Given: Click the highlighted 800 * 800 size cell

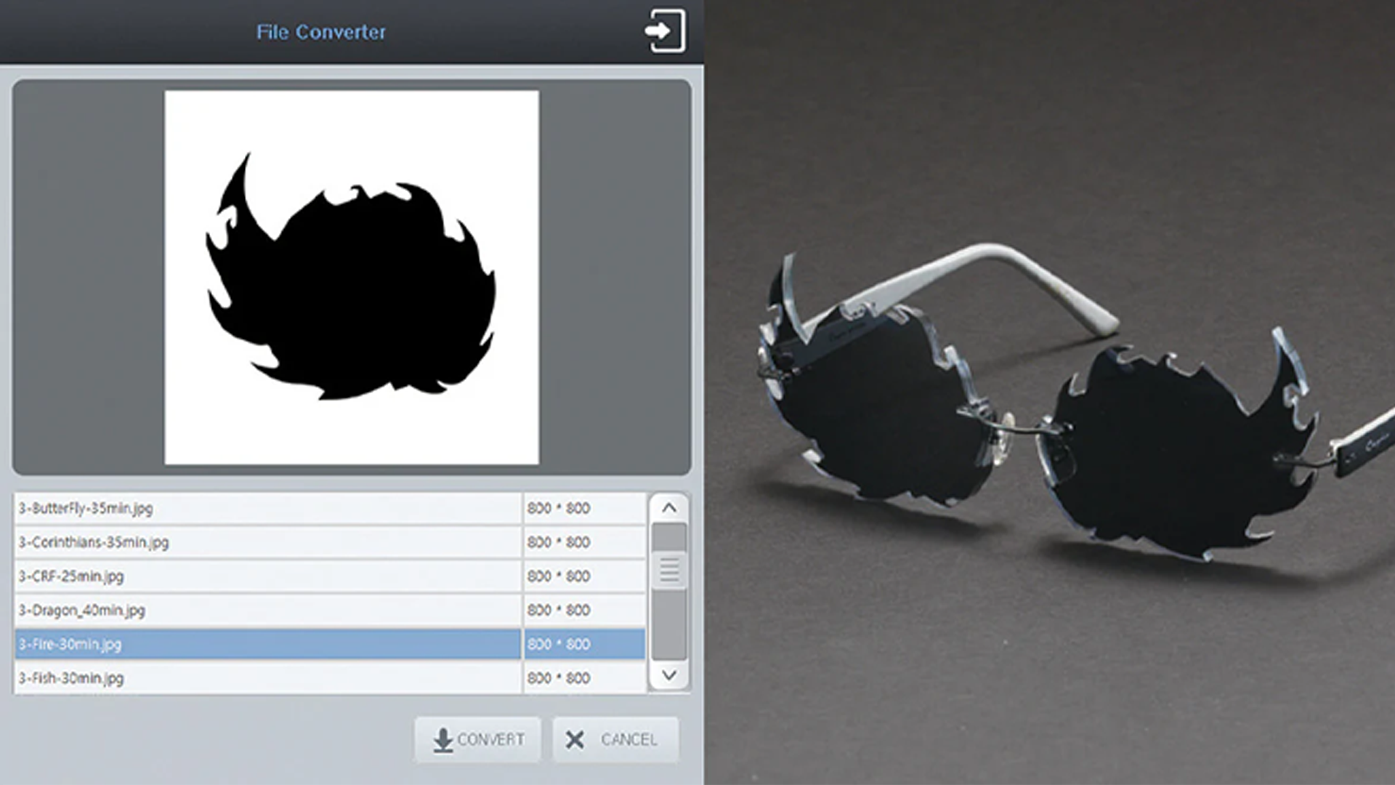Looking at the screenshot, I should pyautogui.click(x=559, y=644).
